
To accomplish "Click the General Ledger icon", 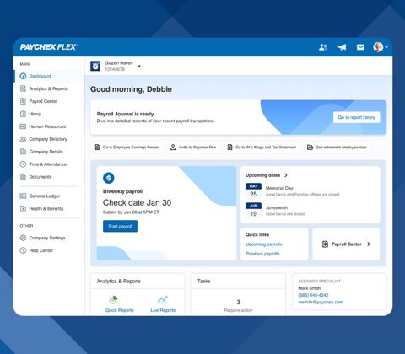I will (x=23, y=196).
